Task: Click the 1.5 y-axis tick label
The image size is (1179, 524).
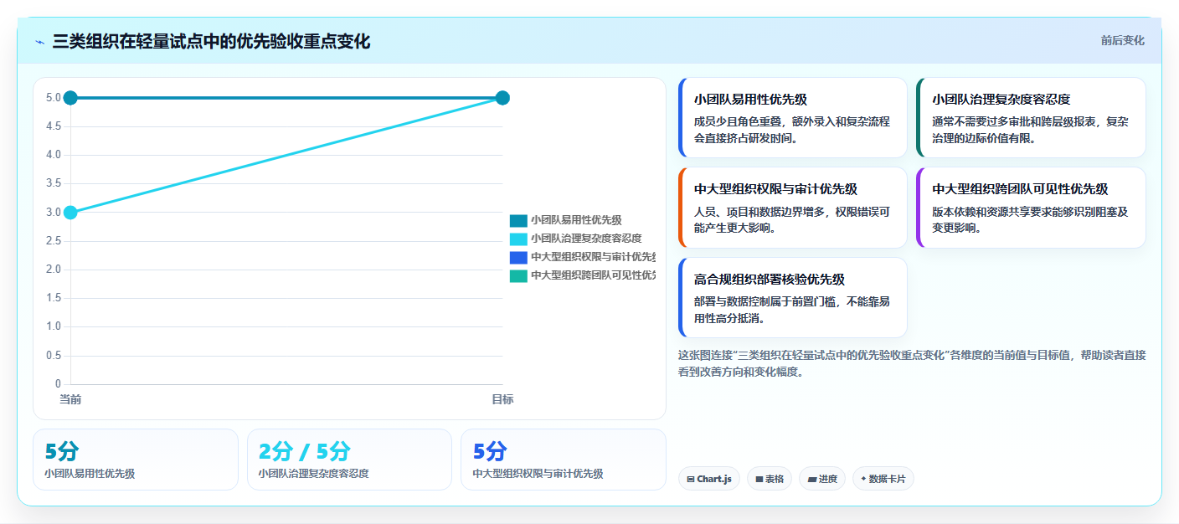Action: (x=53, y=298)
